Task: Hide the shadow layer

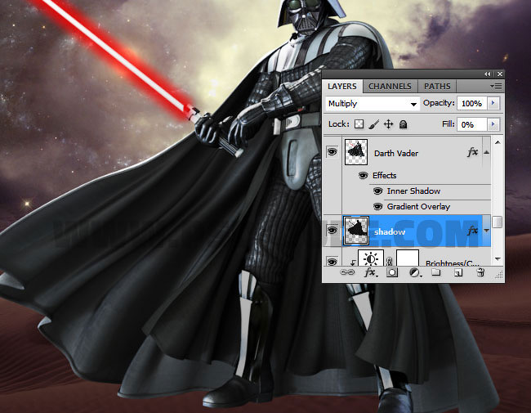Action: click(332, 231)
